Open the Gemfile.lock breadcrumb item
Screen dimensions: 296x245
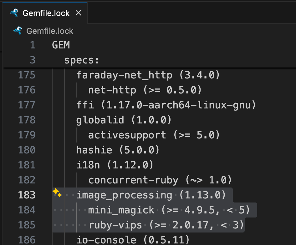pyautogui.click(x=50, y=31)
